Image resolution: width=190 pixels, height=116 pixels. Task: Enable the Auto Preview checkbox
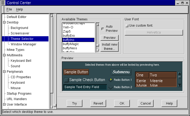[x=103, y=29]
